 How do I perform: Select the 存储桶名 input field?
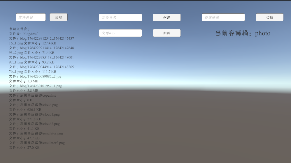223,17
